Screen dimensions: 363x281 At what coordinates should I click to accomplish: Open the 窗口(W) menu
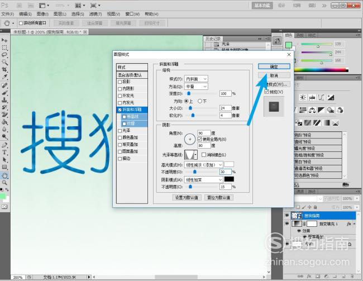point(132,14)
